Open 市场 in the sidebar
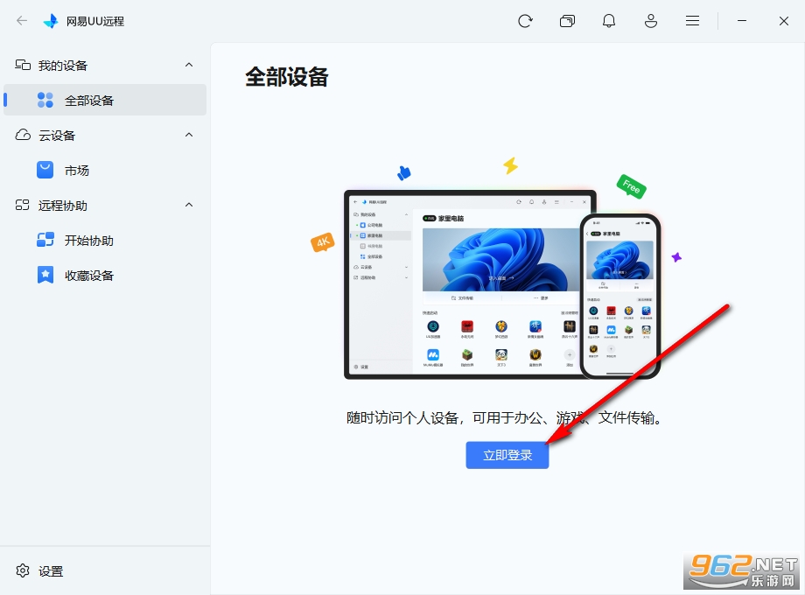Screen dimensions: 805x595 [105, 170]
